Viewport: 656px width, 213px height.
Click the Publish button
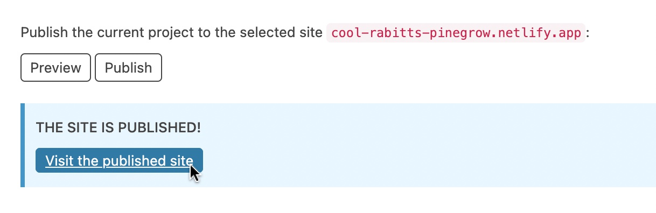[x=128, y=68]
